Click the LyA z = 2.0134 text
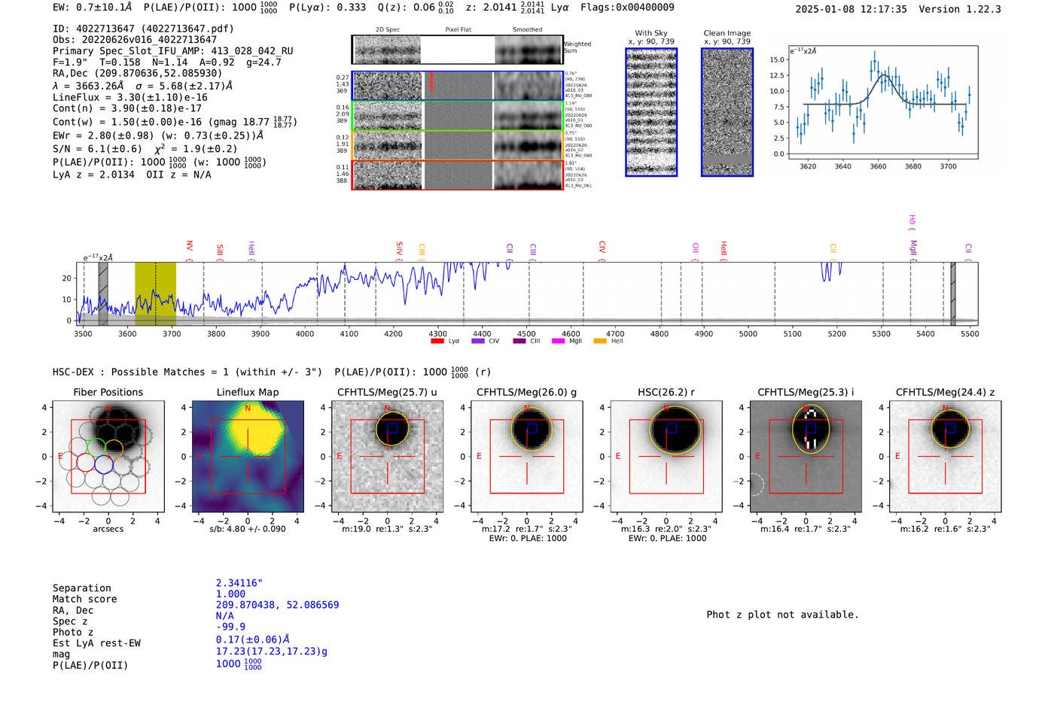1054x717 pixels. tap(94, 175)
